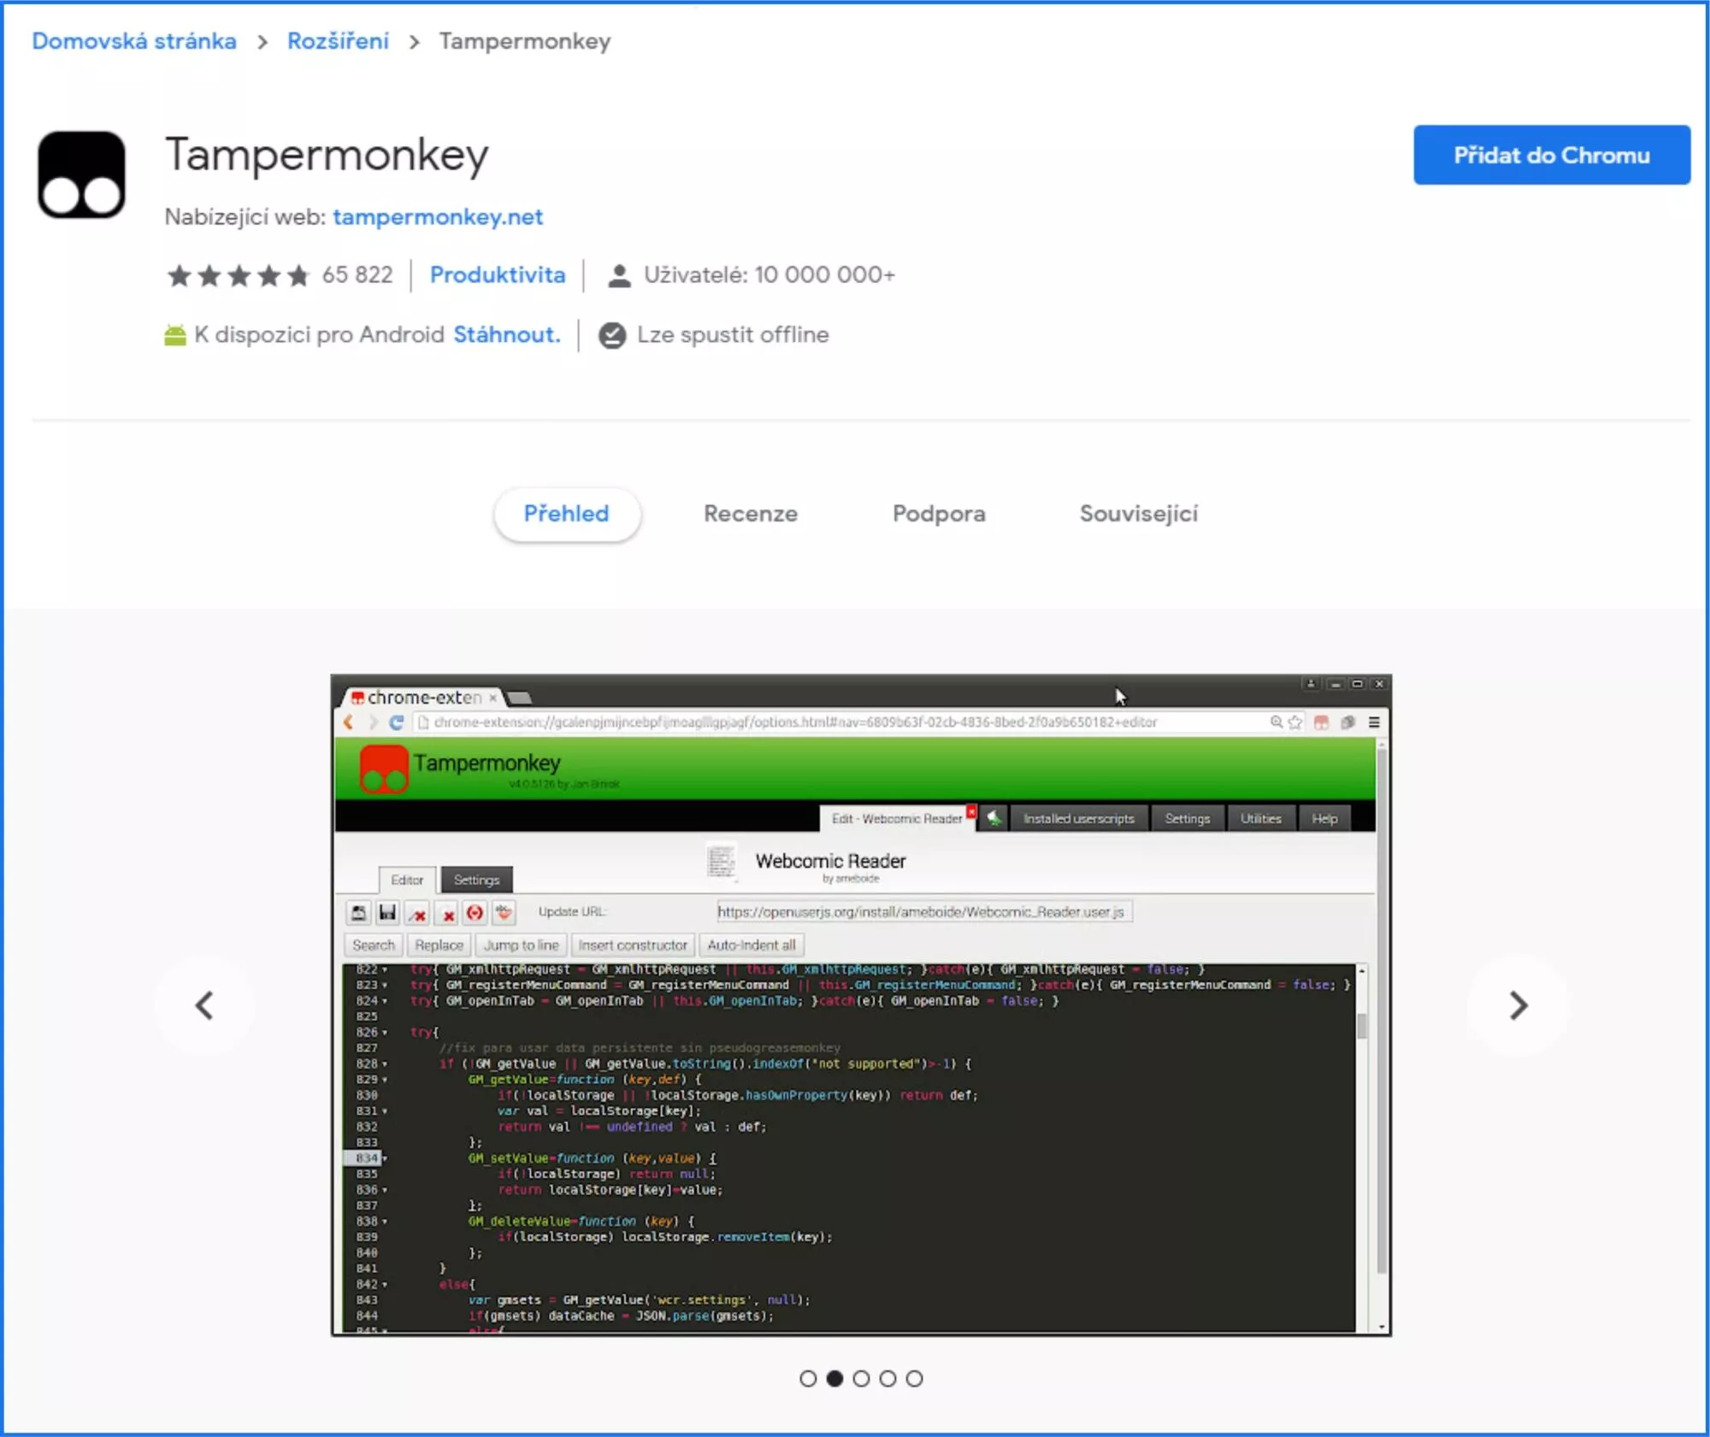
Task: Click the Tampermonkey editor screenshot thumbnail
Action: (x=861, y=1005)
